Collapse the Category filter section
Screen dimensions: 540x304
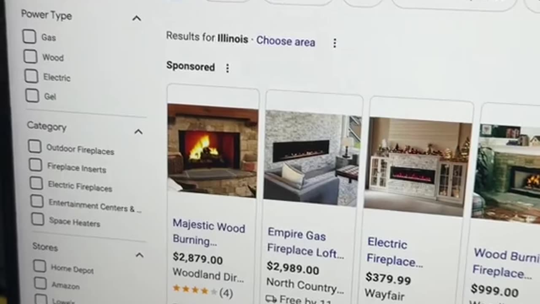138,132
